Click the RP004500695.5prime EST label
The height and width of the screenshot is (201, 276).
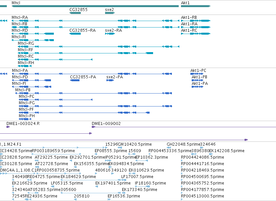(202, 177)
